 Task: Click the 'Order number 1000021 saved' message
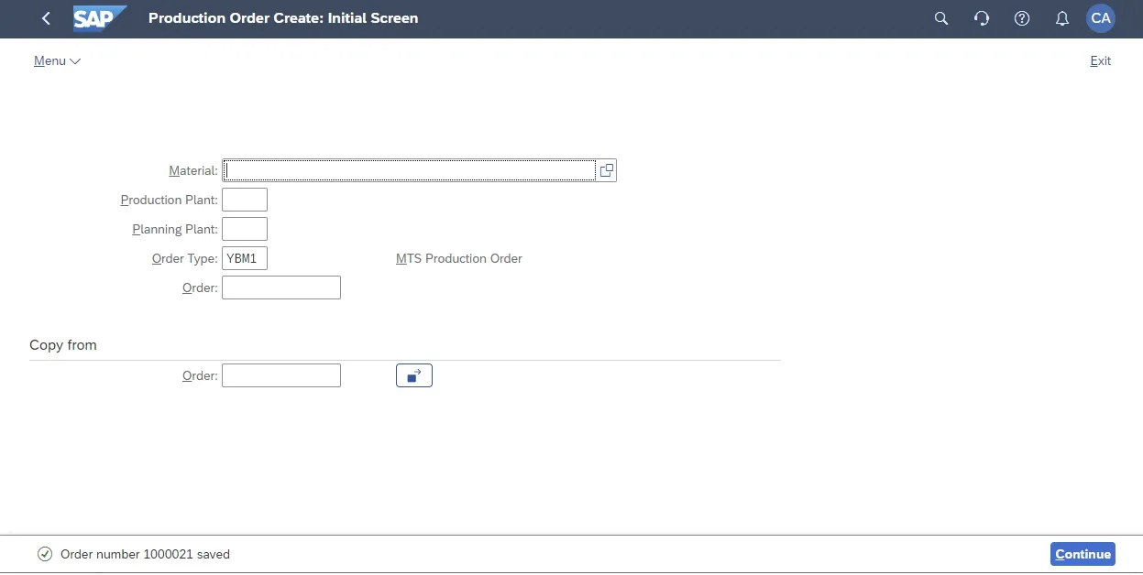coord(145,554)
